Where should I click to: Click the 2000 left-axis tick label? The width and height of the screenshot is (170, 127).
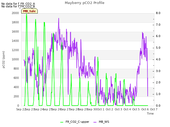[15, 13]
